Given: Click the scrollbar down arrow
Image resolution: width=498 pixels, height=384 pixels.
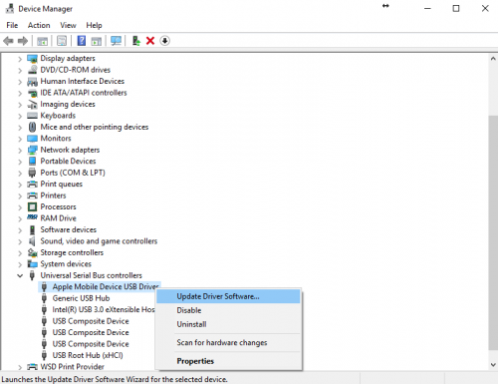Looking at the screenshot, I should coord(493,365).
